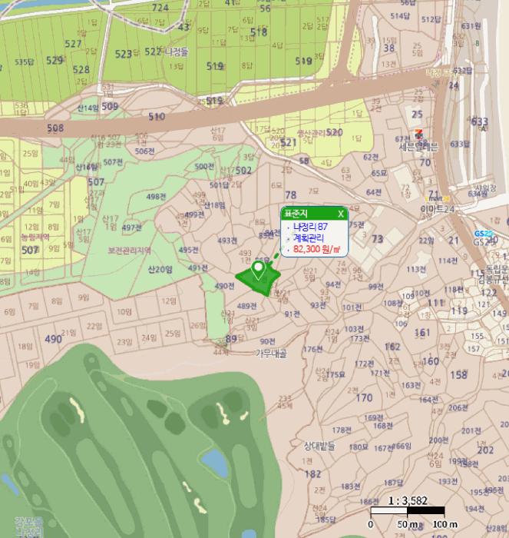Screen dimensions: 509x538
Task: Select parcel 521 on the map
Action: (288, 142)
